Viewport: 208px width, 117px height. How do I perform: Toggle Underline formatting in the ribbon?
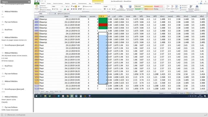[57, 9]
